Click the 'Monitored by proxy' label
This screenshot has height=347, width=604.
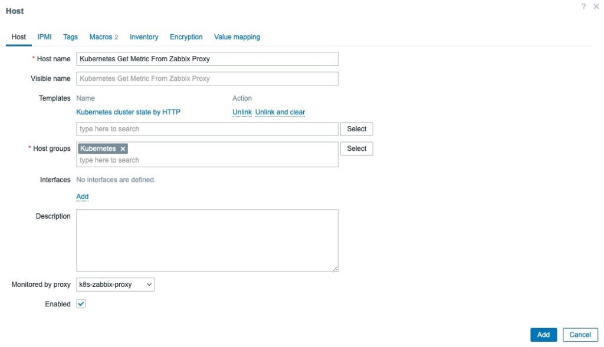click(x=41, y=285)
